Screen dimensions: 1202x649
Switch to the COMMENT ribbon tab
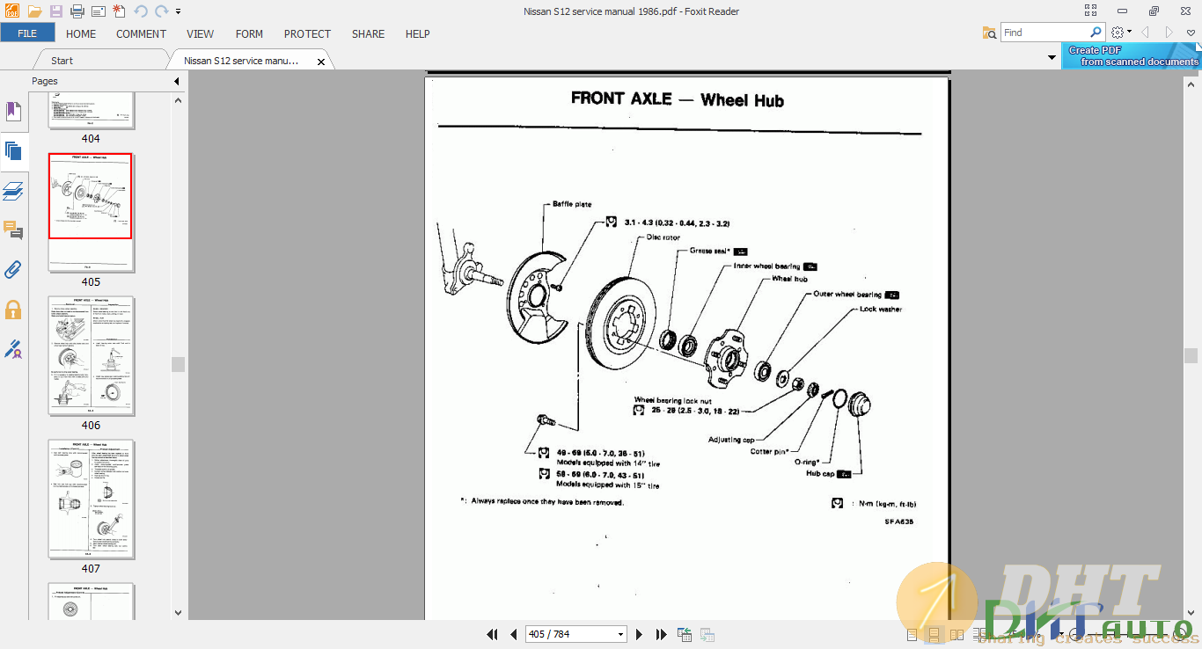(141, 33)
